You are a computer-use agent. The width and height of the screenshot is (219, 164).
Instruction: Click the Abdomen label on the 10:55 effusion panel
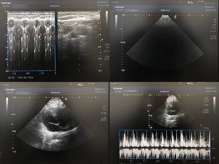[55, 93]
